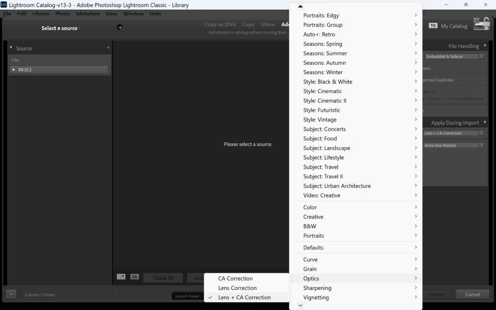The width and height of the screenshot is (496, 310).
Task: Click the Cancel button
Action: [x=473, y=294]
